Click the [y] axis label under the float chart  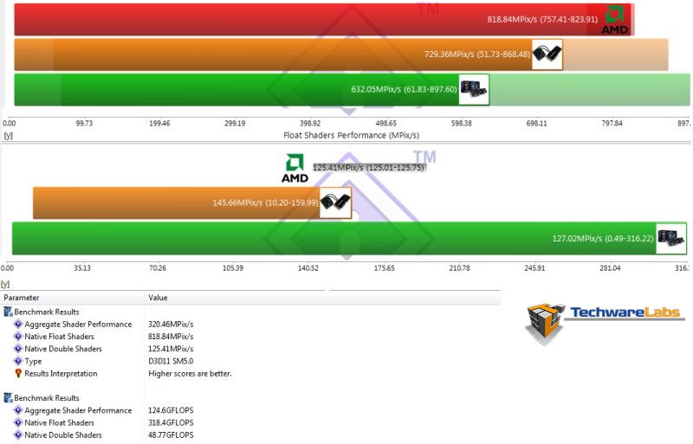[x=8, y=136]
